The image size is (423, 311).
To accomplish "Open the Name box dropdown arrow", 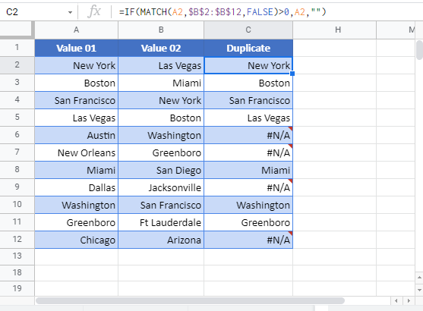I will coord(70,12).
